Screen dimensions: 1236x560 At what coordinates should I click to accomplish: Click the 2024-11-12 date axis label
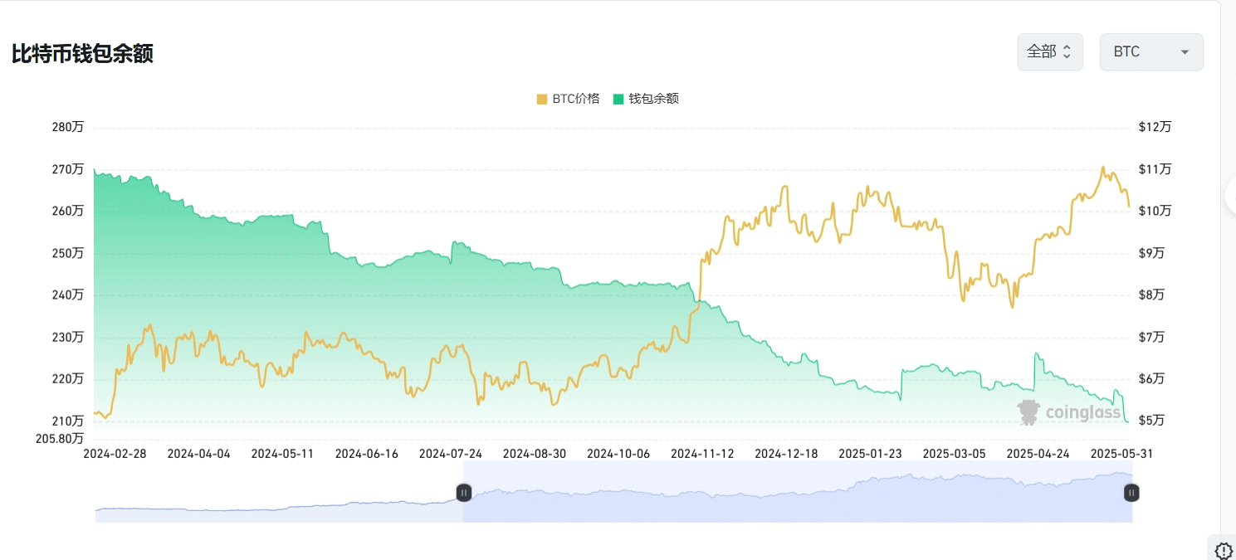[702, 454]
